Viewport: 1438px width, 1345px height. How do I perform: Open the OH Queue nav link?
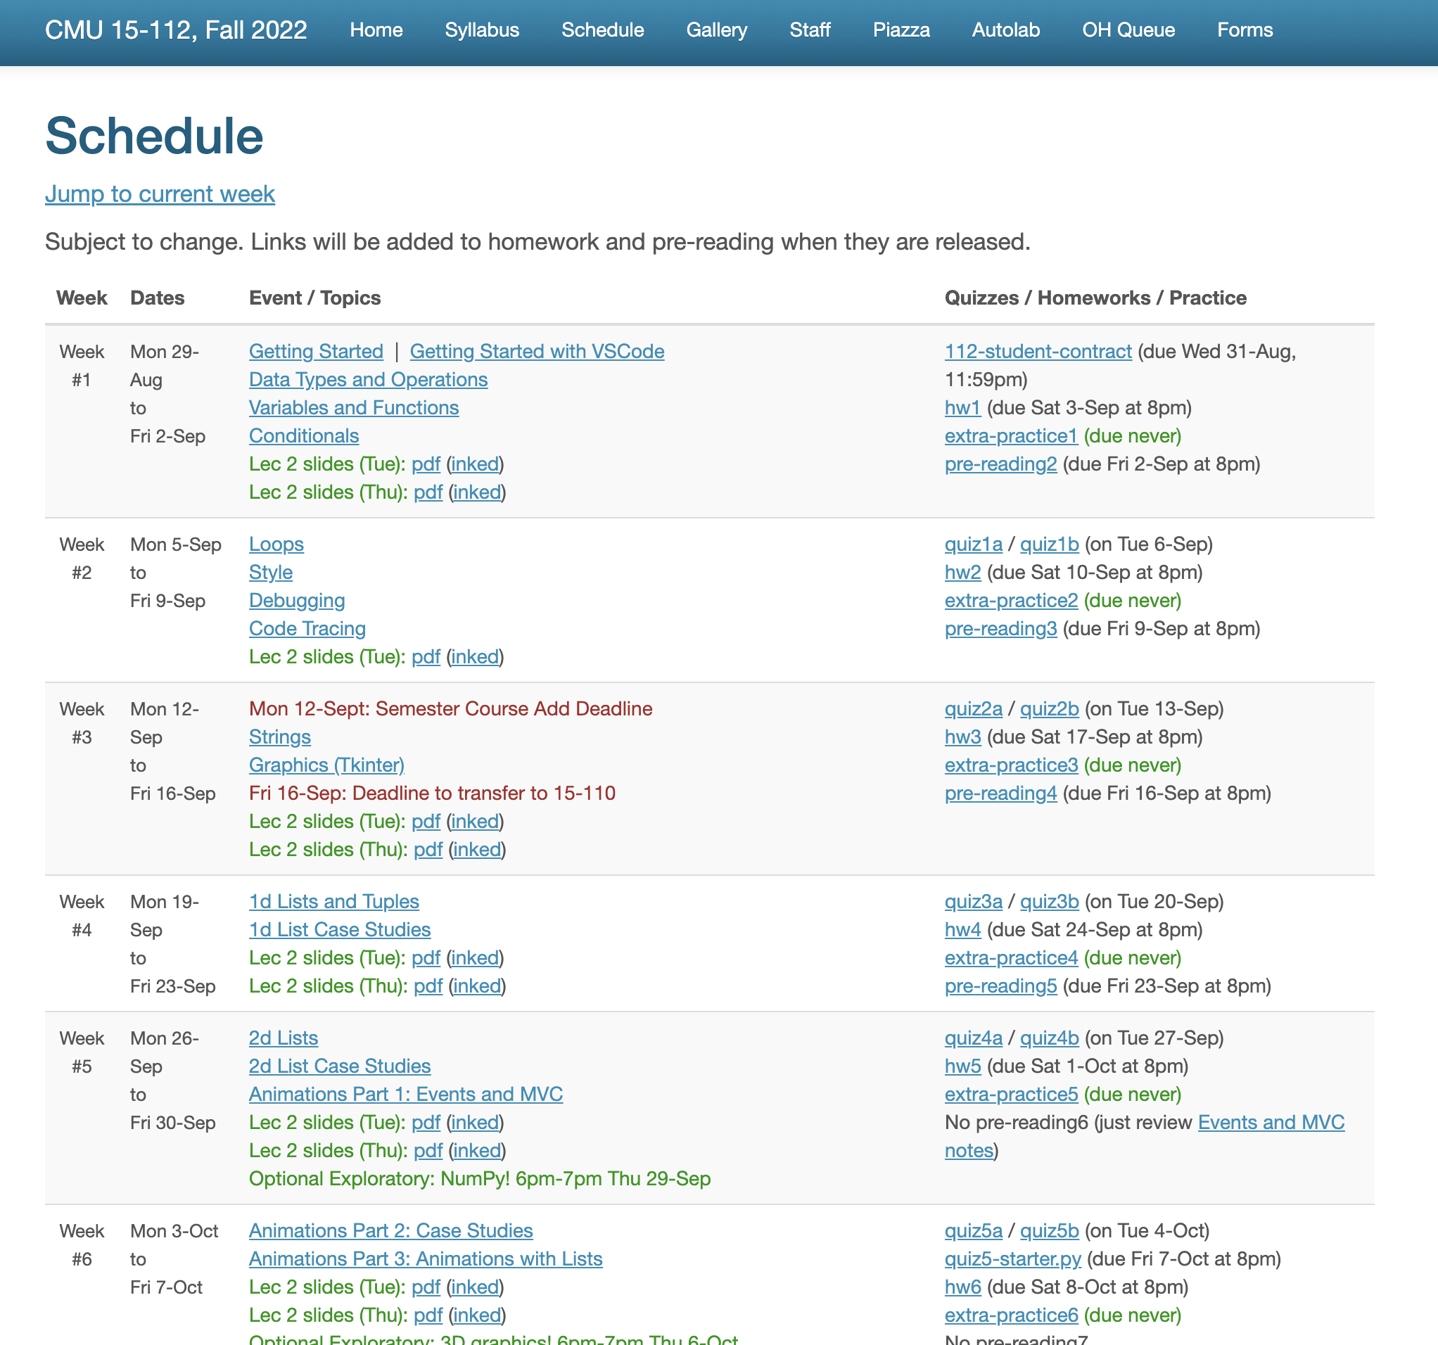[1128, 30]
